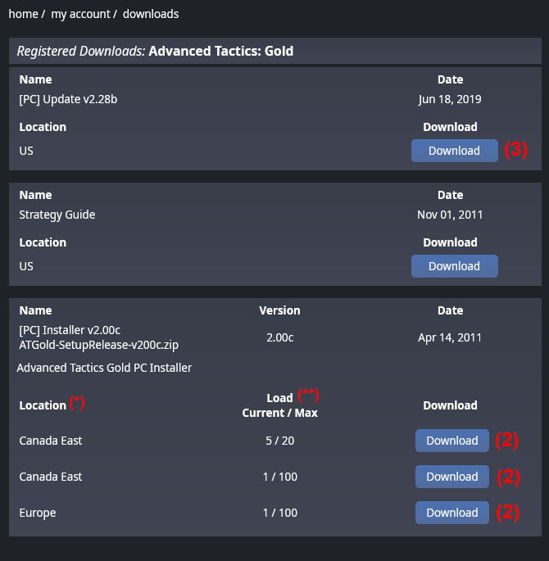This screenshot has width=549, height=561.
Task: Download the Strategy Guide
Action: [454, 266]
